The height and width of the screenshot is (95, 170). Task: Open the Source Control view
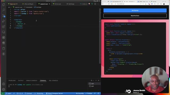[3, 16]
